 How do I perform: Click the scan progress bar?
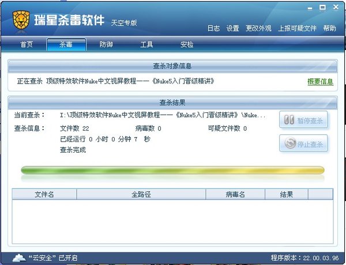pyautogui.click(x=172, y=170)
